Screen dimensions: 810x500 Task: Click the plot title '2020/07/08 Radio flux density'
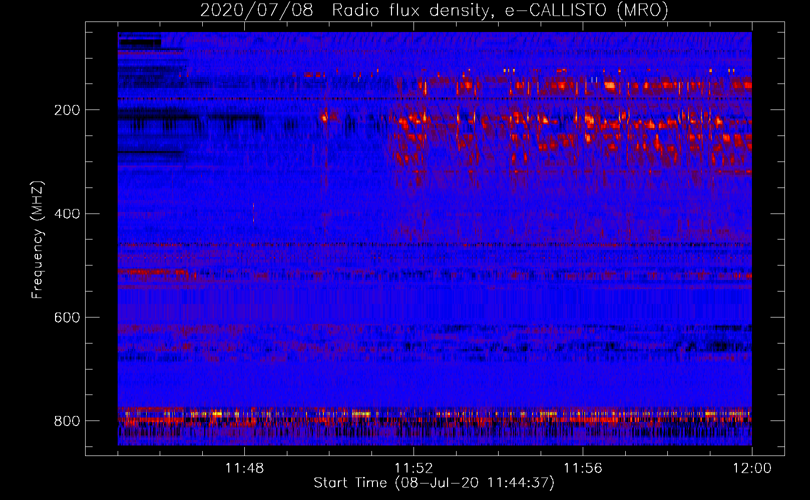pyautogui.click(x=434, y=10)
